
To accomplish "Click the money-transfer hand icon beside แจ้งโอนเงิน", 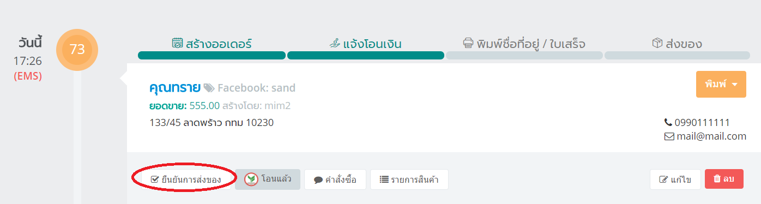I will click(335, 43).
